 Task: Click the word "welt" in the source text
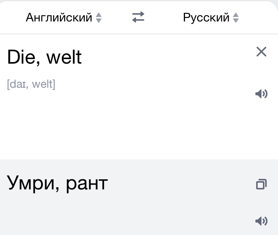click(64, 57)
